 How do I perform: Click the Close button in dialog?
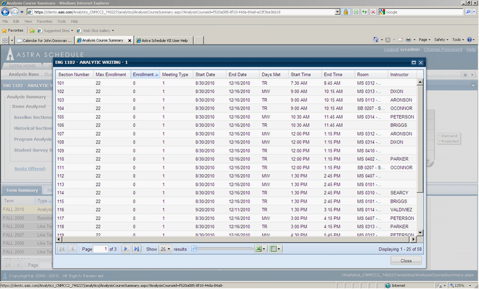coord(405,260)
